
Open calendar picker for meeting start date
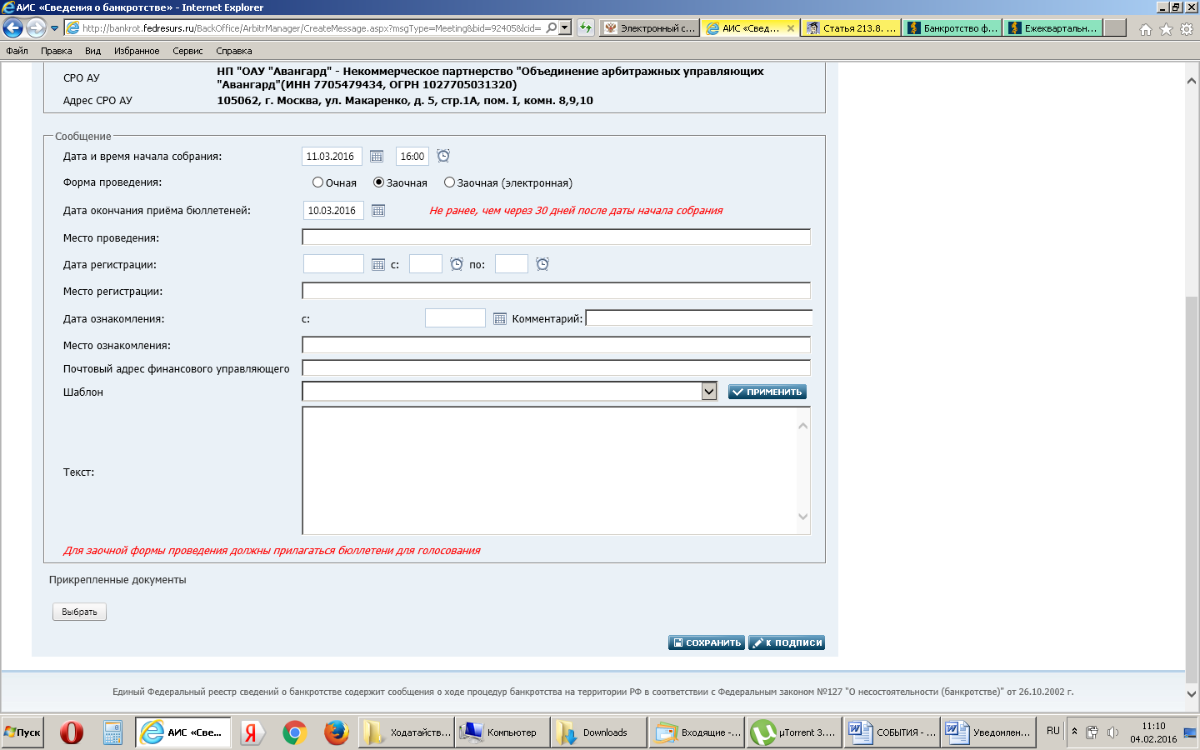[377, 157]
